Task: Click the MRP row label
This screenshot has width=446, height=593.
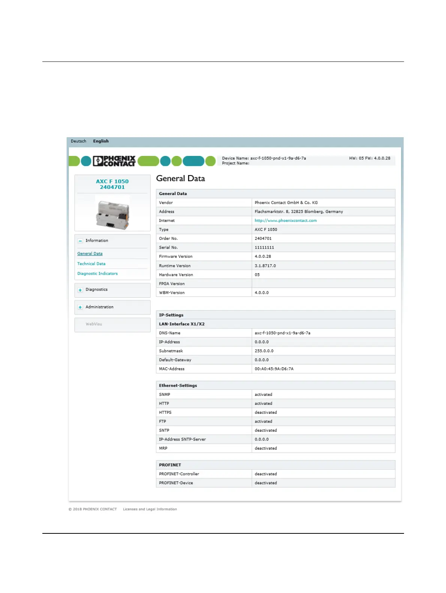Action: pyautogui.click(x=163, y=449)
